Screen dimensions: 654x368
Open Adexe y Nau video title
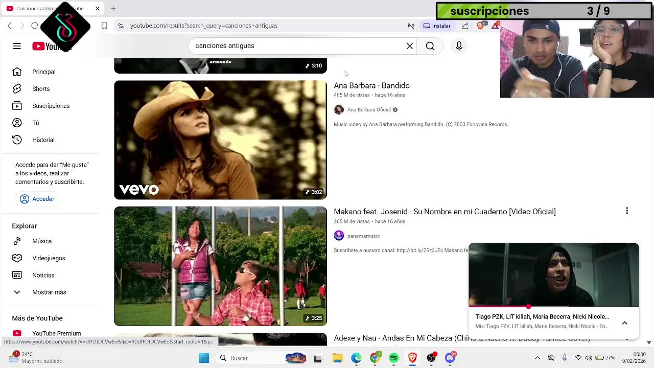tap(462, 338)
